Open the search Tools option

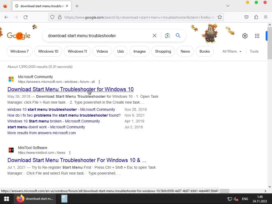(x=254, y=51)
